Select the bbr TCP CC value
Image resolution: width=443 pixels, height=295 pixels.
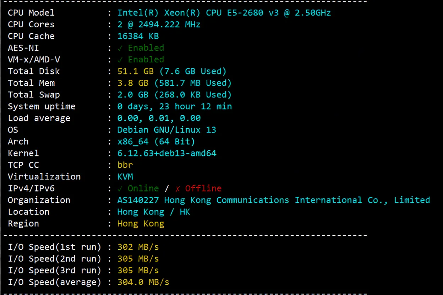pyautogui.click(x=125, y=165)
